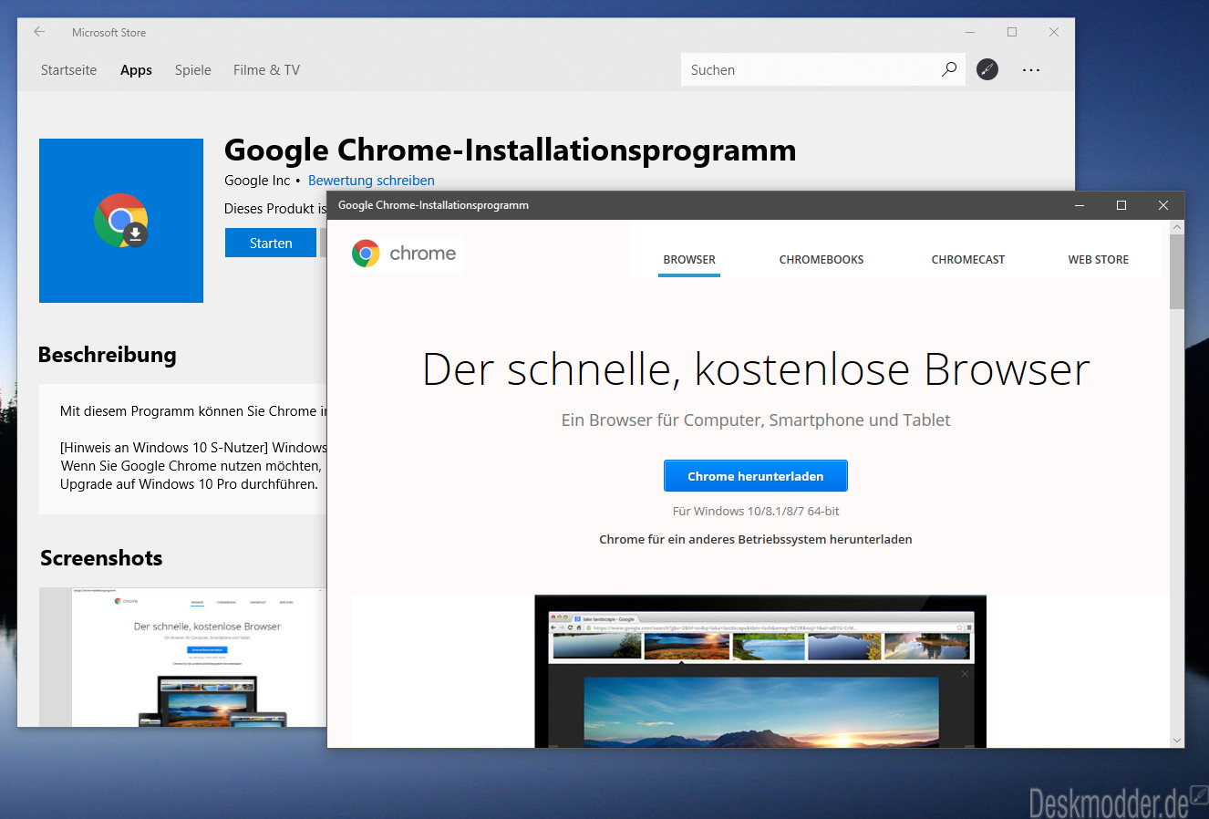This screenshot has height=819, width=1209.
Task: Click the installer window scrollbar thumb
Action: (x=1177, y=272)
